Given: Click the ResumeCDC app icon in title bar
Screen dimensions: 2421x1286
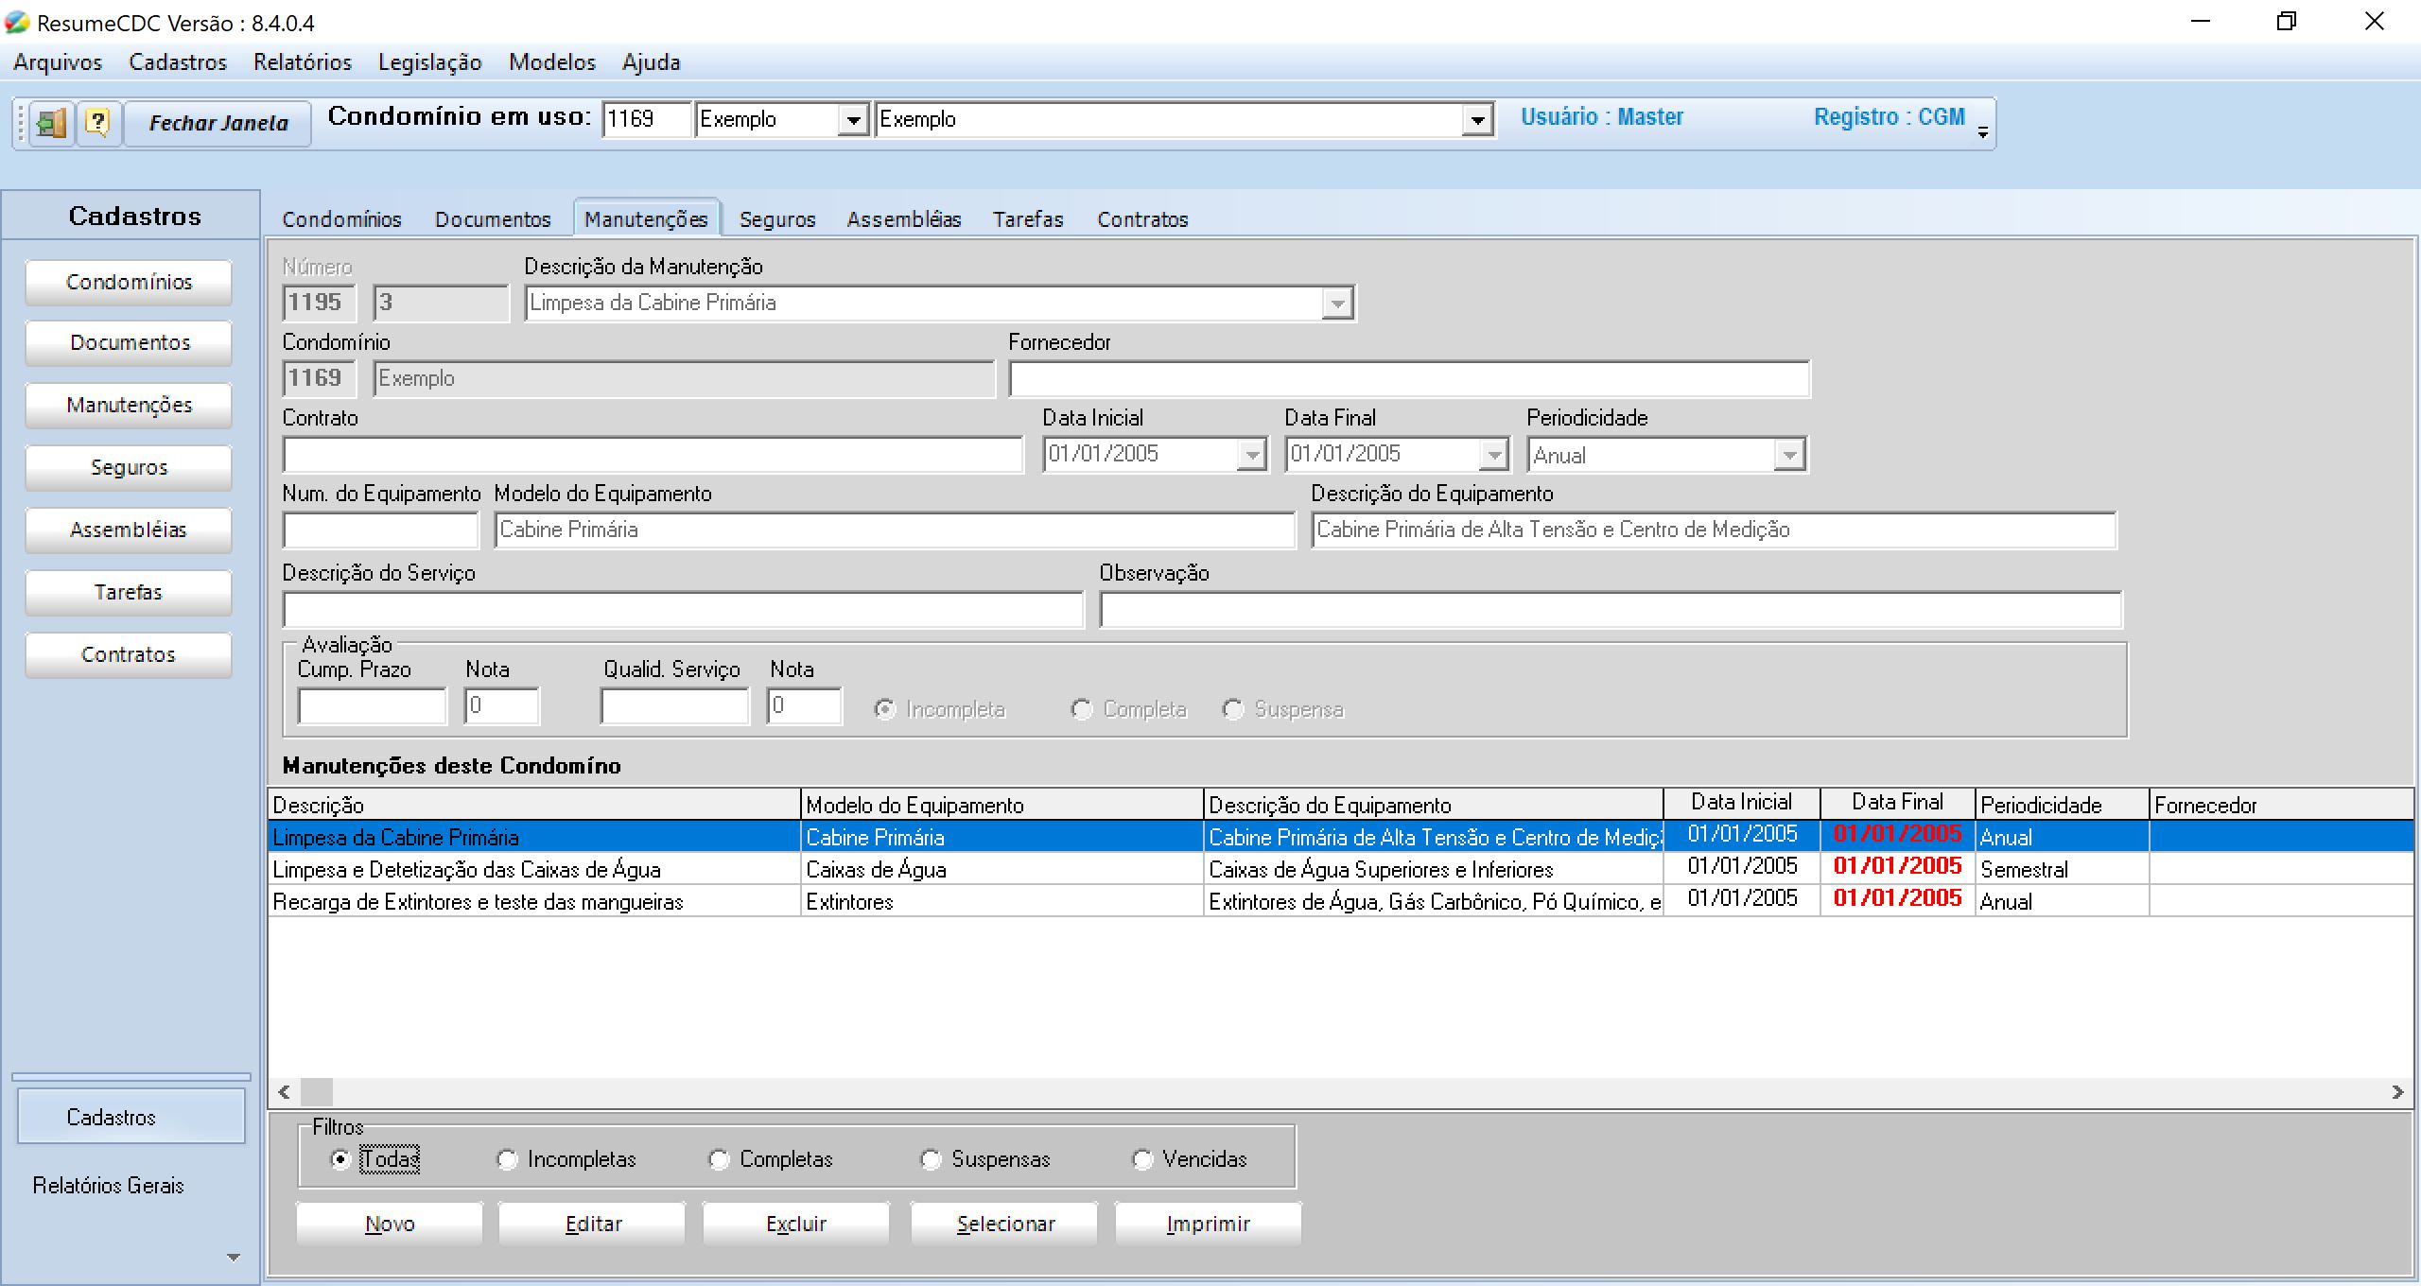Looking at the screenshot, I should coord(17,22).
